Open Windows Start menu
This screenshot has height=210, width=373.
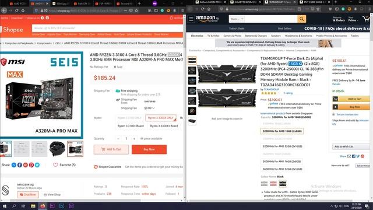(x=4, y=206)
